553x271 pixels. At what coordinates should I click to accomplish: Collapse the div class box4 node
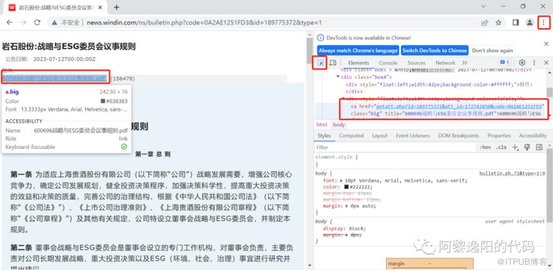tap(338, 77)
